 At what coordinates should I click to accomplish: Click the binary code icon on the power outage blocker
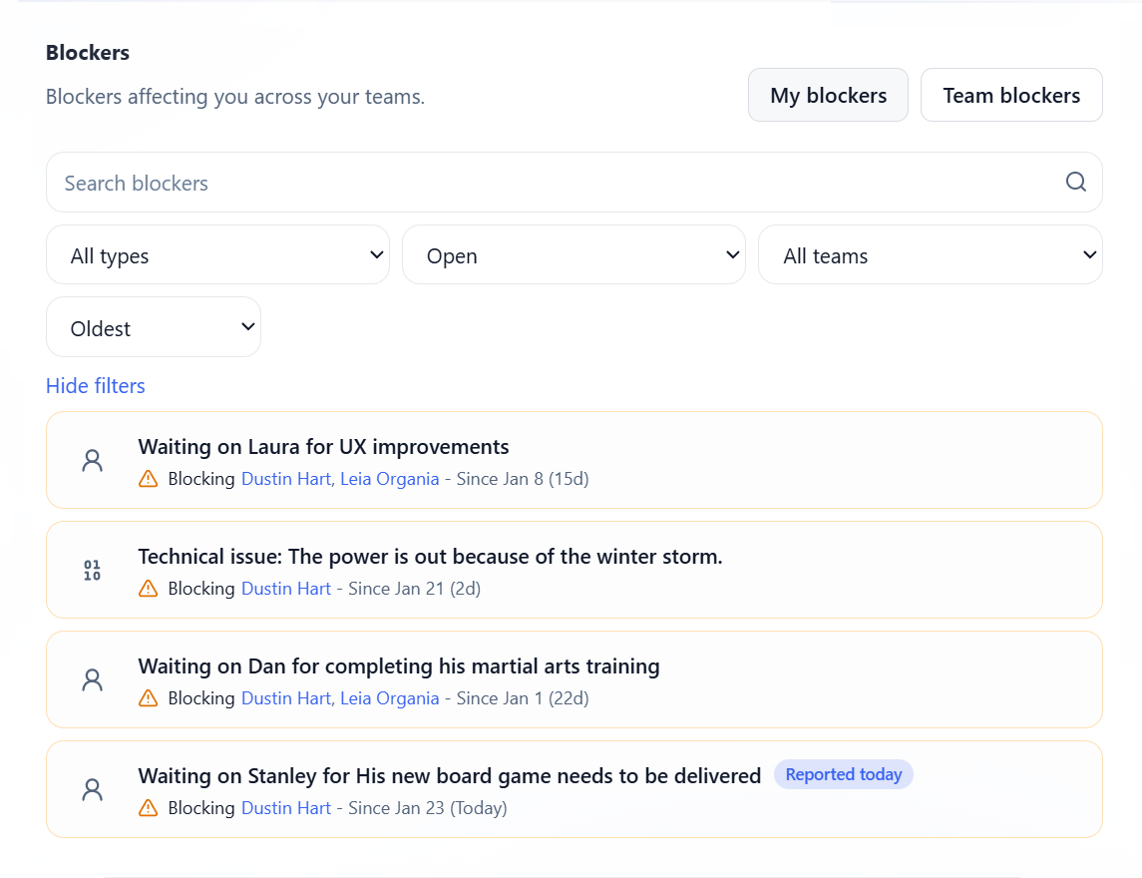coord(92,570)
